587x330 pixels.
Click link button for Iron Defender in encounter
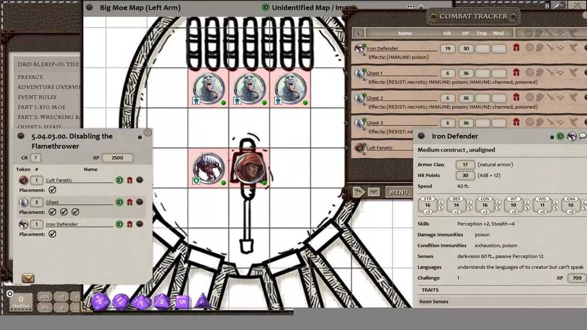139,224
